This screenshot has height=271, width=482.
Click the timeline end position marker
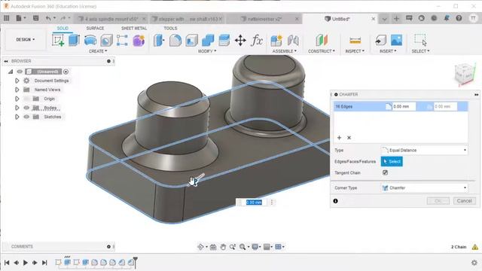click(x=136, y=262)
